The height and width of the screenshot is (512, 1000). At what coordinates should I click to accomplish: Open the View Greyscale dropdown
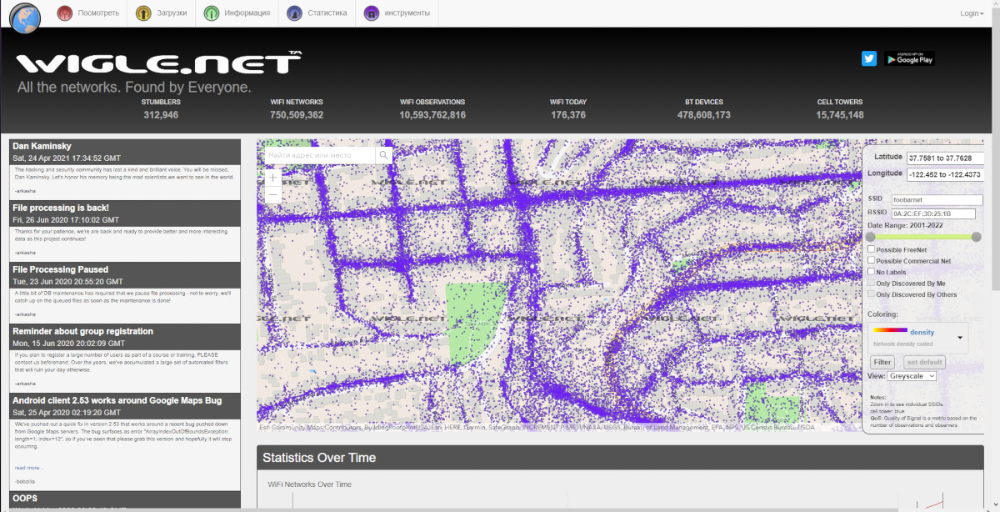coord(912,376)
